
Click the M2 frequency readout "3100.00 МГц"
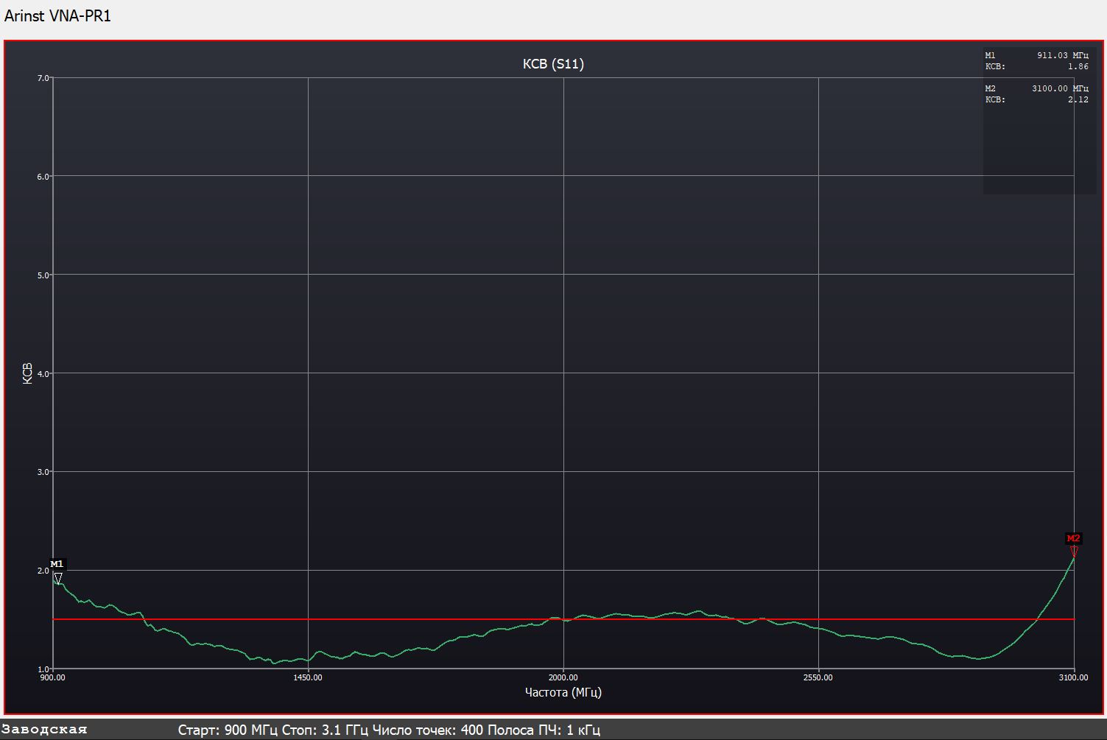[1061, 88]
